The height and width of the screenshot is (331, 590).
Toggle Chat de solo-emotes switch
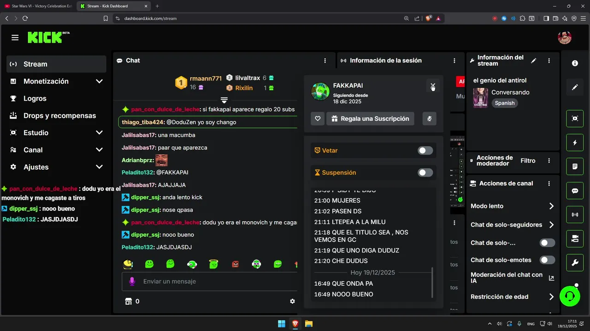[547, 260]
